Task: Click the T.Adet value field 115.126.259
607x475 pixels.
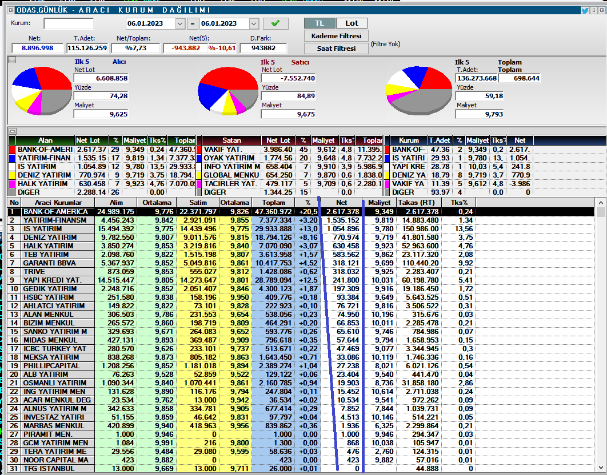Action: 87,48
